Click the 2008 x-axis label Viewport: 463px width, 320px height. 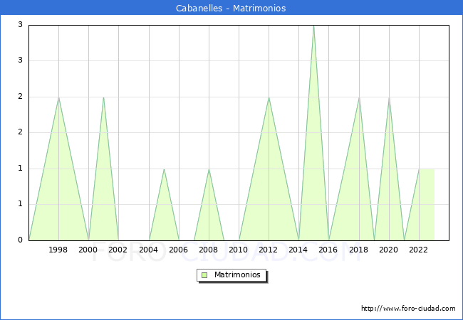tap(208, 250)
